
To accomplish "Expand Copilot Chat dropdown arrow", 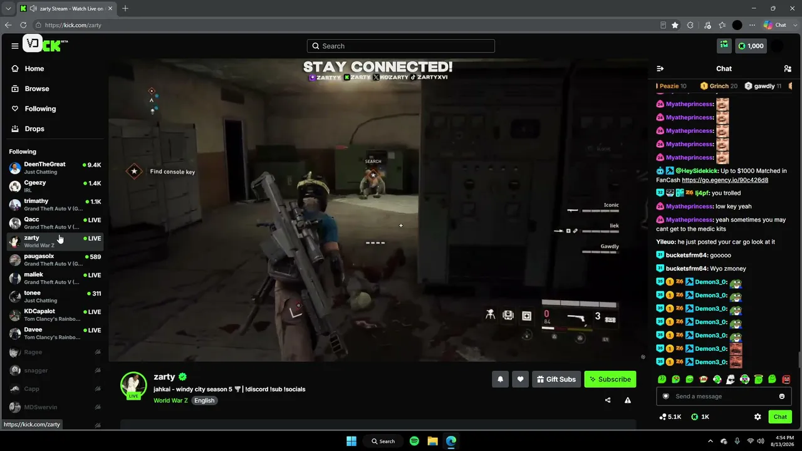I will [x=796, y=25].
